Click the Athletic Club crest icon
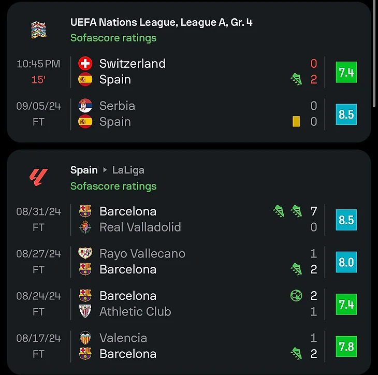 click(x=85, y=311)
